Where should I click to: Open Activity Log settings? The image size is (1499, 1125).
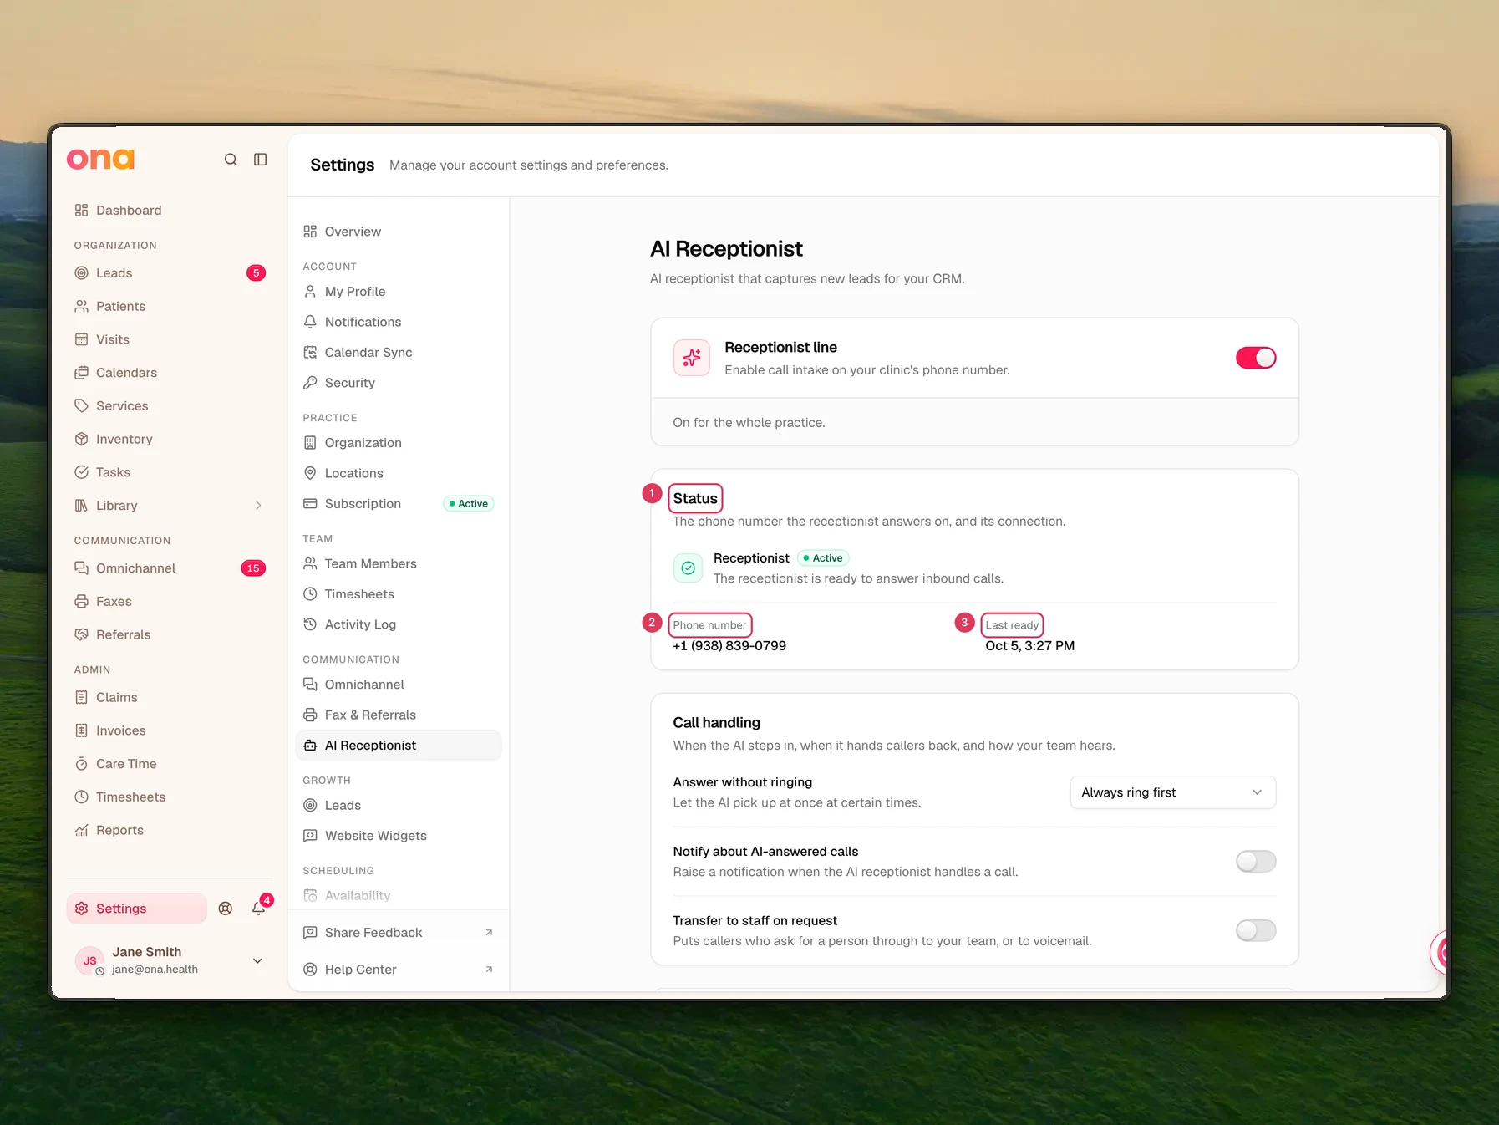pos(399,624)
